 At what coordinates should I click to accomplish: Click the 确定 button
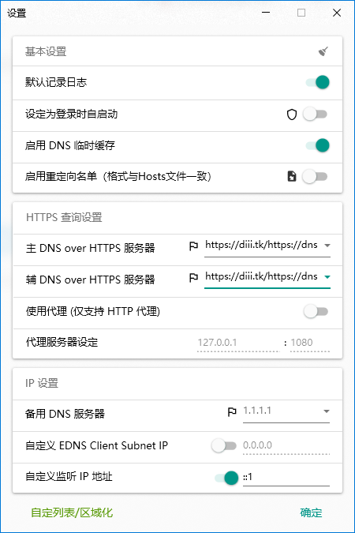(x=311, y=512)
